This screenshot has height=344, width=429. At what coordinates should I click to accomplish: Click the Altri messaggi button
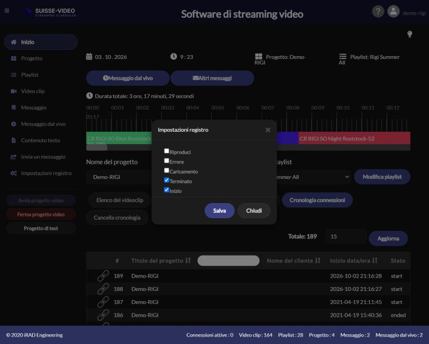tap(212, 78)
